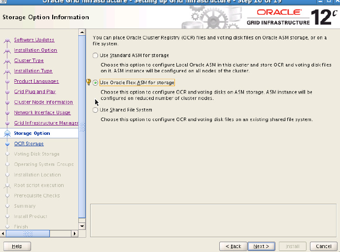
Task: Proceed with the Next button
Action: coord(261,247)
